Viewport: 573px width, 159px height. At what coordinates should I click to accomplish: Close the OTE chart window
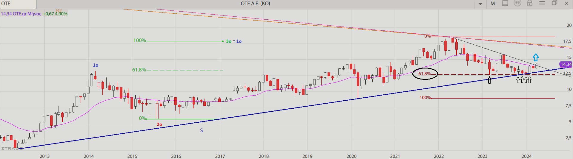[566, 3]
